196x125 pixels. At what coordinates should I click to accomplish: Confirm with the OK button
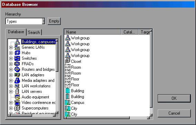174,98
